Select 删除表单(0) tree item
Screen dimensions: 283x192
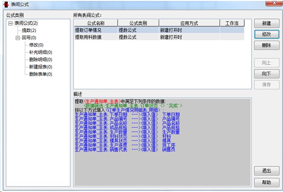pyautogui.click(x=40, y=74)
